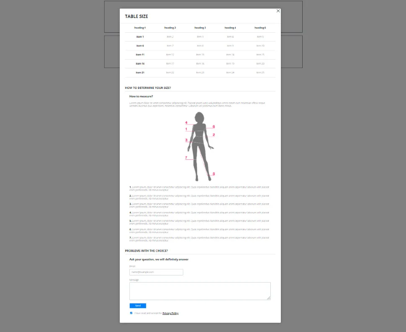Click the 'item 19' table cell
Screen dimensions: 406x332
(x=230, y=64)
